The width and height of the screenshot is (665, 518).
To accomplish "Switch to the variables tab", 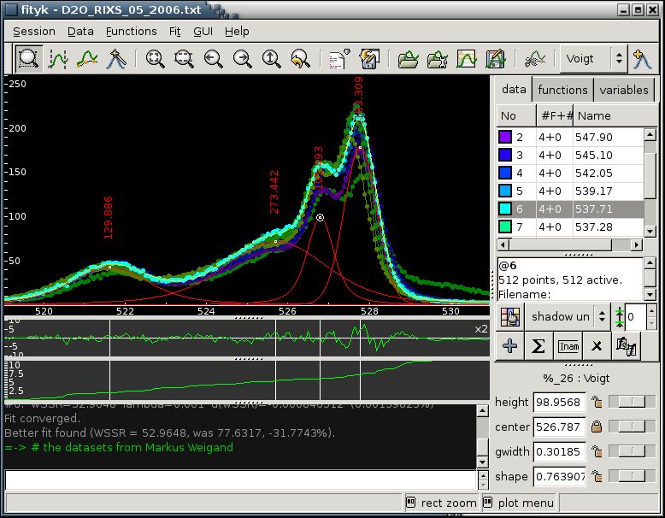I will 623,90.
